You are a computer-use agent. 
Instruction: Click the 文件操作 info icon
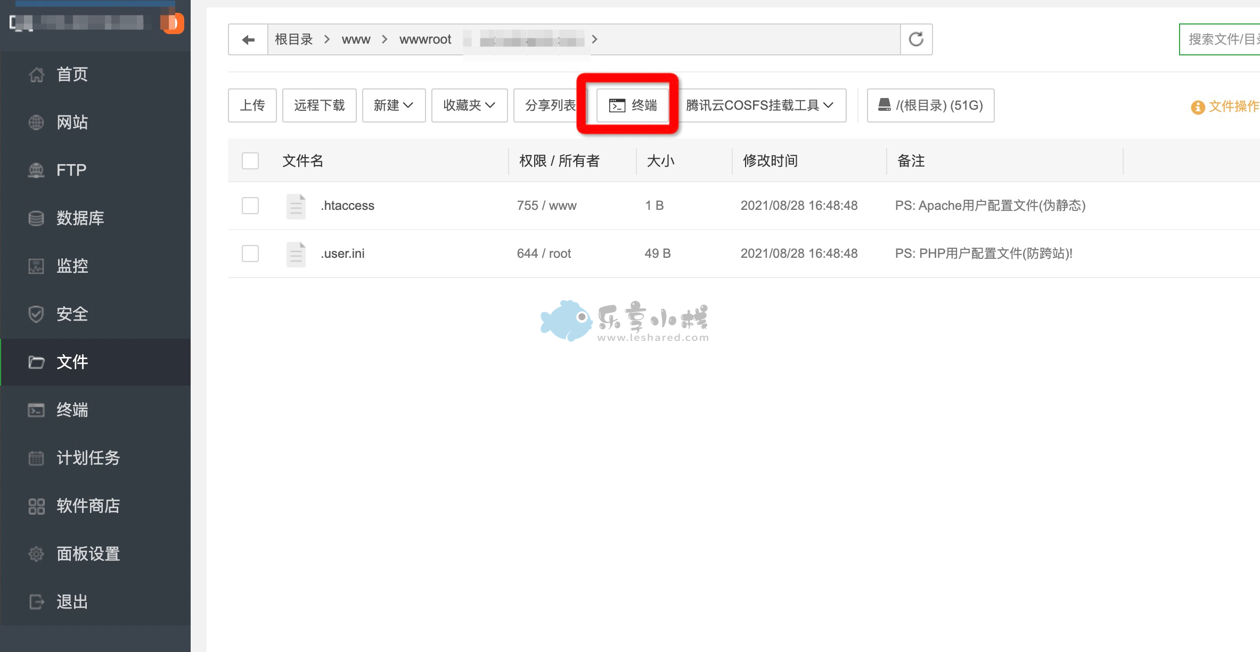(1198, 107)
